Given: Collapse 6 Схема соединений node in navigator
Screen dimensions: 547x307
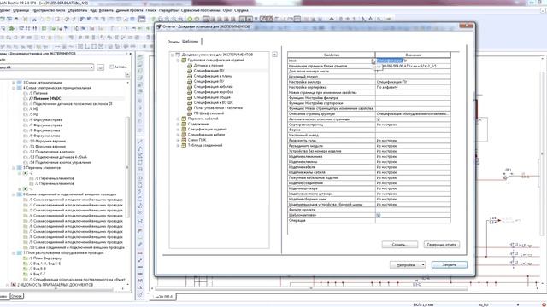Looking at the screenshot, I should tap(14, 194).
